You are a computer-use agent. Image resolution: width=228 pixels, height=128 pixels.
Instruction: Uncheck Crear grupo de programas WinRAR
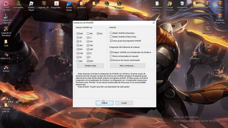[x=111, y=41]
